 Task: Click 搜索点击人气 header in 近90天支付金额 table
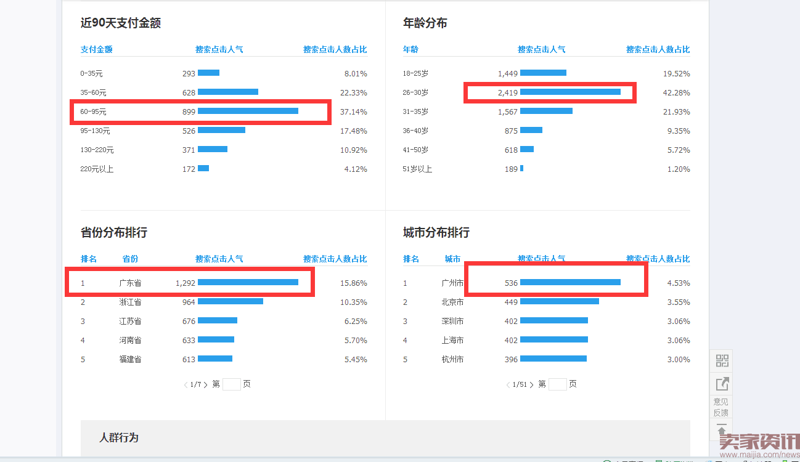(x=219, y=49)
